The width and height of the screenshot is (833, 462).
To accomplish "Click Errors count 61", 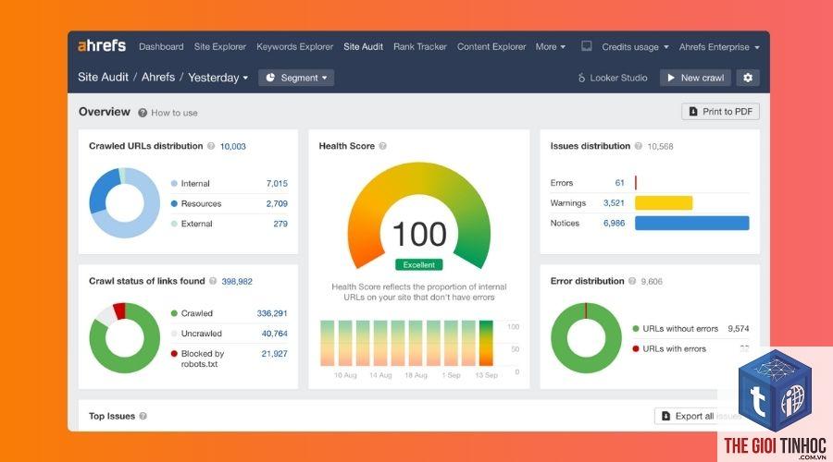I will 619,183.
